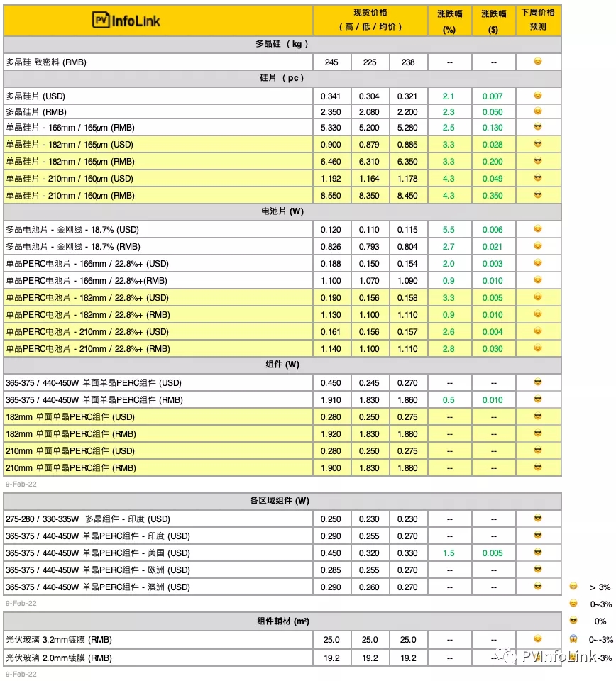Viewport: 616px width, 681px height.
Task: Click the 组件辅材 (m²) section header
Action: 282,621
